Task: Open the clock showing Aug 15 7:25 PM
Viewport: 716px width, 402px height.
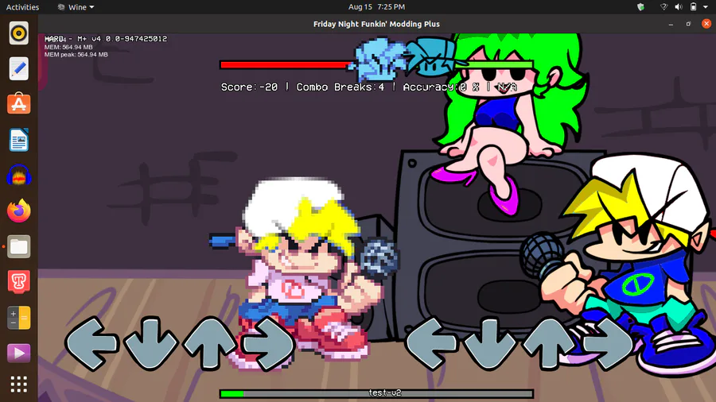Action: [x=376, y=7]
